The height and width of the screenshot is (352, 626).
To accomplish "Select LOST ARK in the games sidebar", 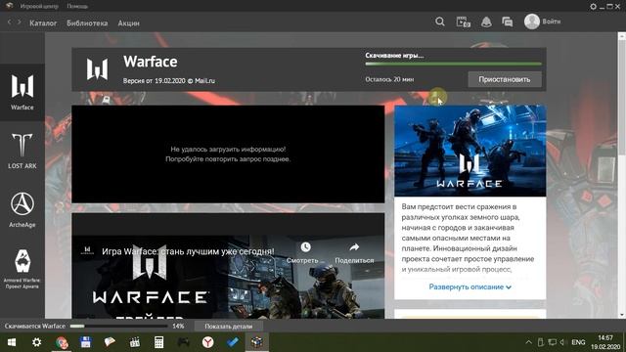I will click(x=22, y=151).
